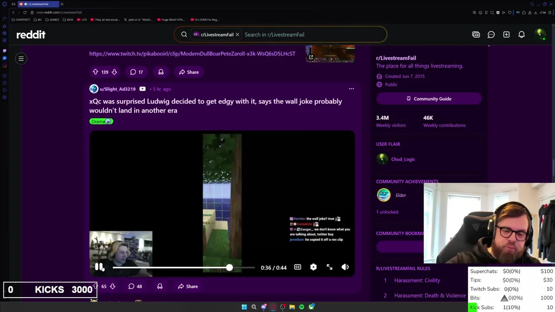The image size is (555, 312).
Task: Open a new browser tab
Action: (x=62, y=4)
